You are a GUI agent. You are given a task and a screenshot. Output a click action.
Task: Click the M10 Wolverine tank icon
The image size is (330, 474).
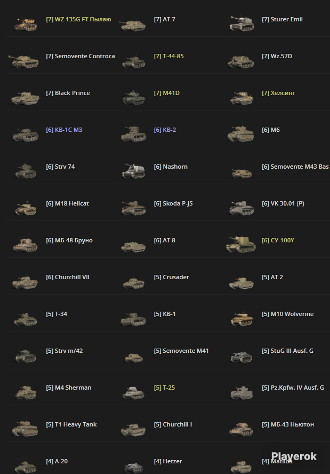(242, 319)
